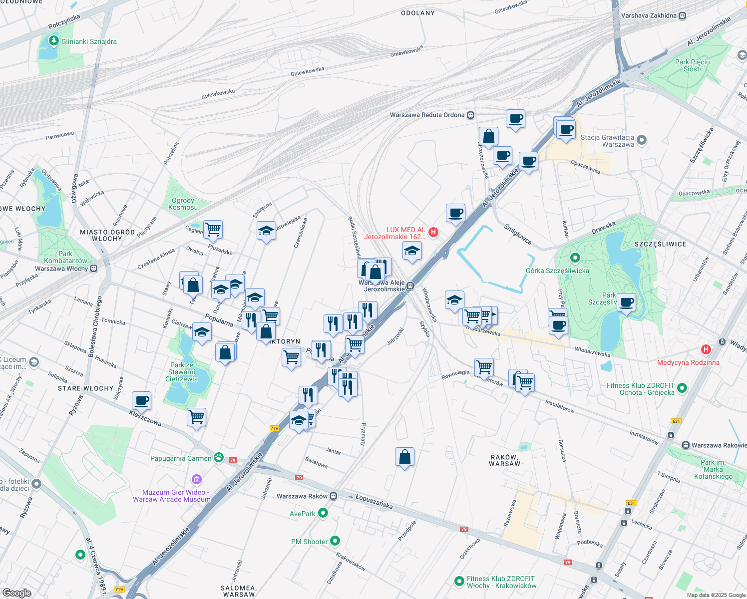
Task: Select the school marker near Cietrzewia street
Action: click(x=201, y=333)
